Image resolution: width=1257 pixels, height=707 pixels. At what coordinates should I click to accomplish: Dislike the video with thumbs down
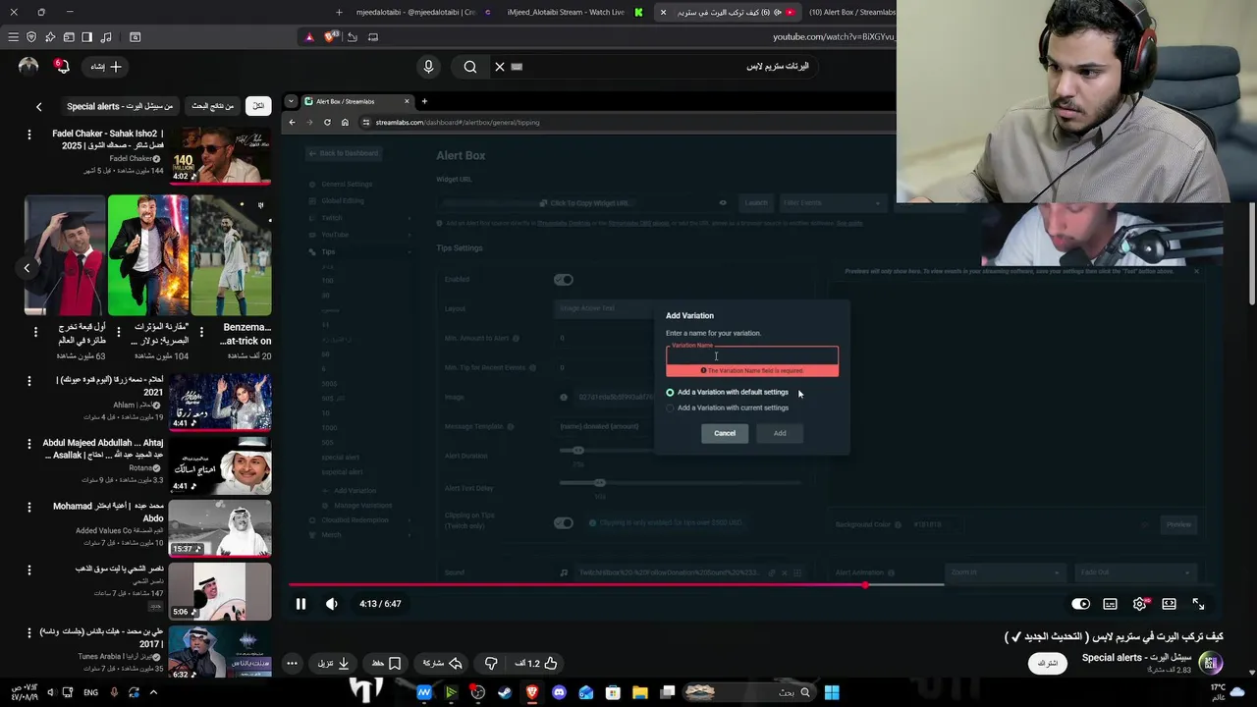click(x=491, y=664)
